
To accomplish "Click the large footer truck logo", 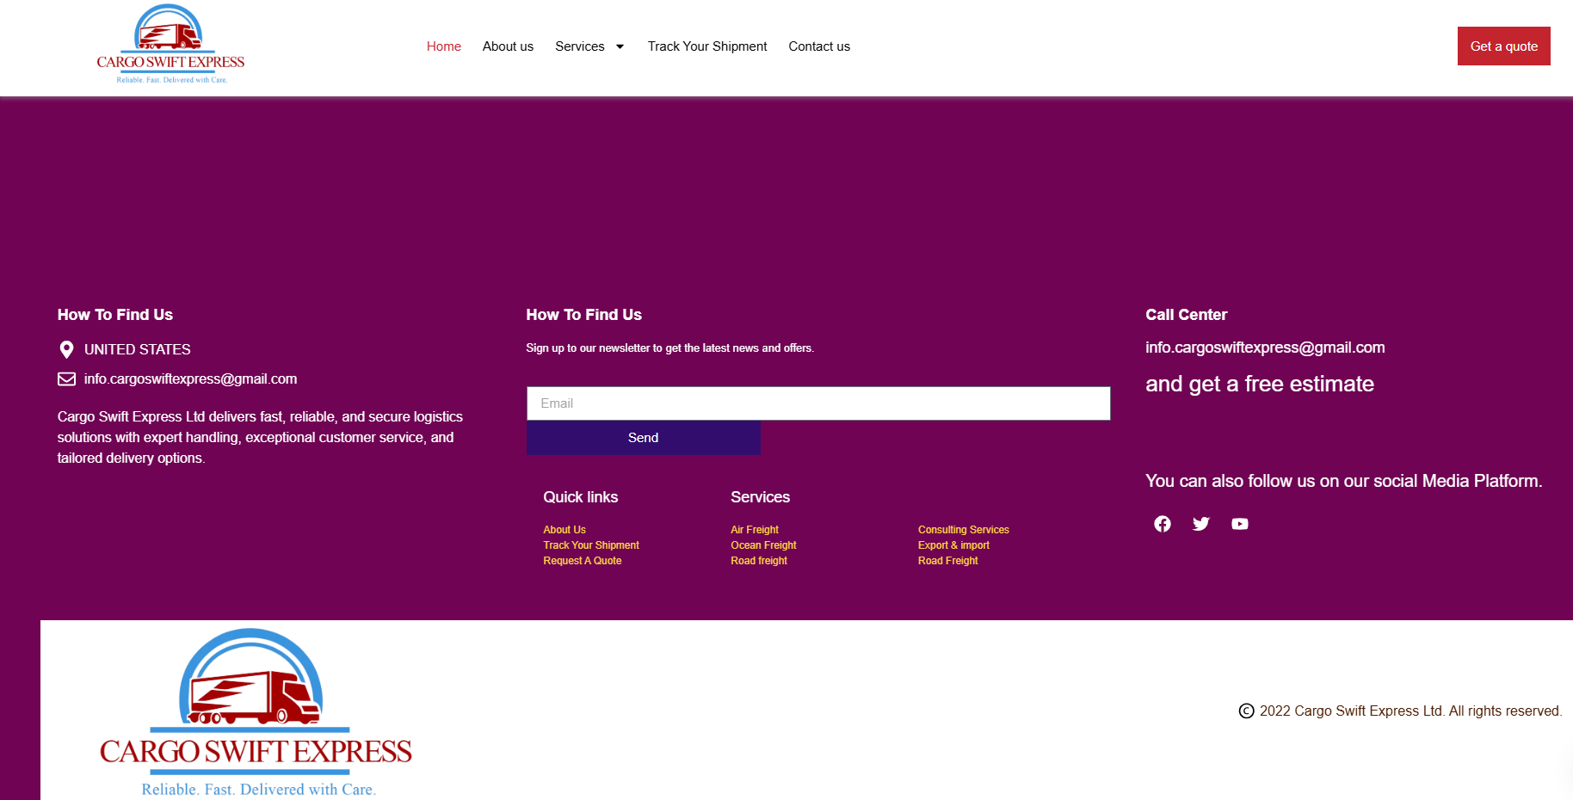I will tap(255, 712).
